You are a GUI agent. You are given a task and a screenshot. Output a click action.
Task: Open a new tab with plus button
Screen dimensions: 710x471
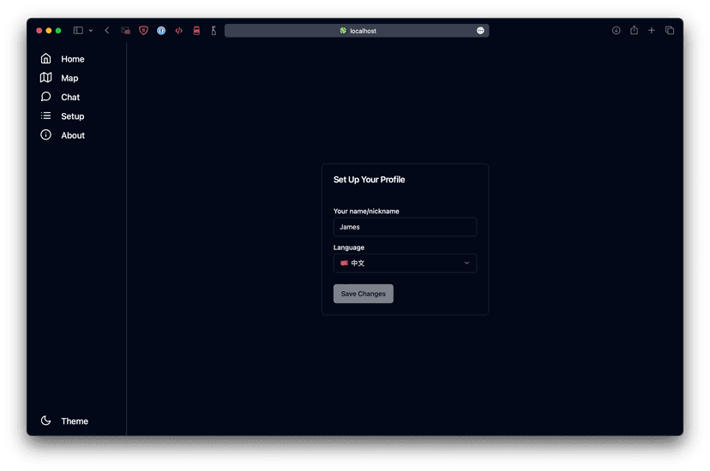click(652, 31)
